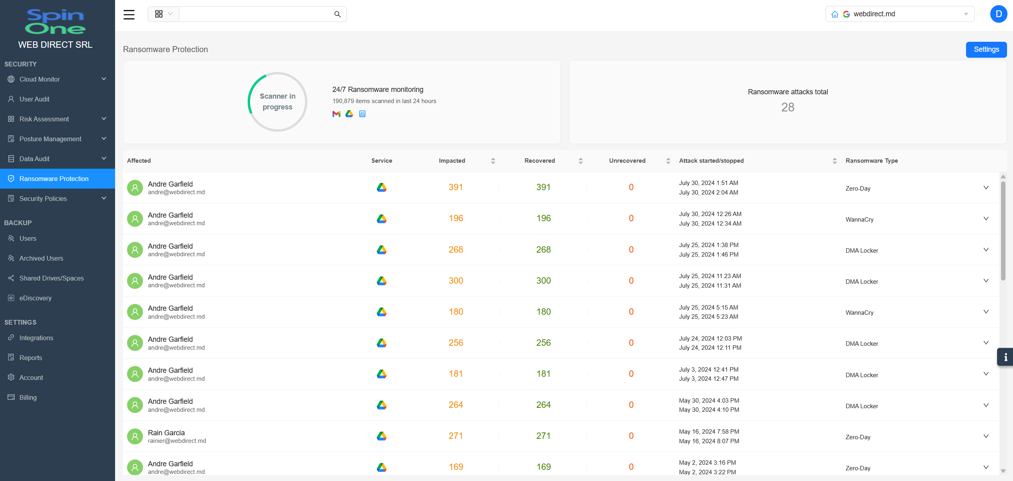Open the User Audit menu item

pyautogui.click(x=35, y=99)
